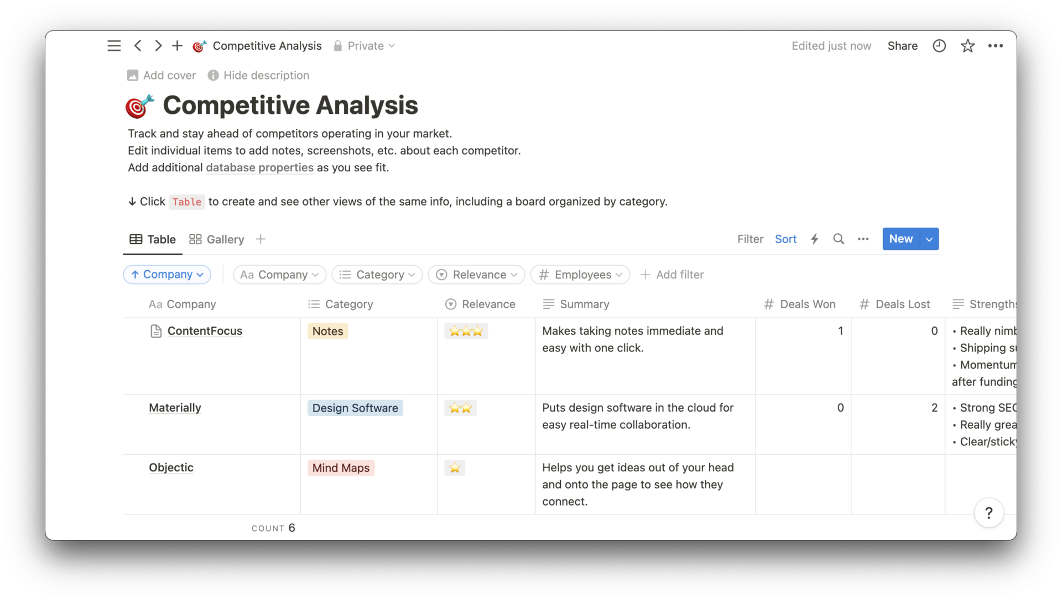The image size is (1062, 600).
Task: Click the star/favorite icon top right
Action: click(x=967, y=45)
